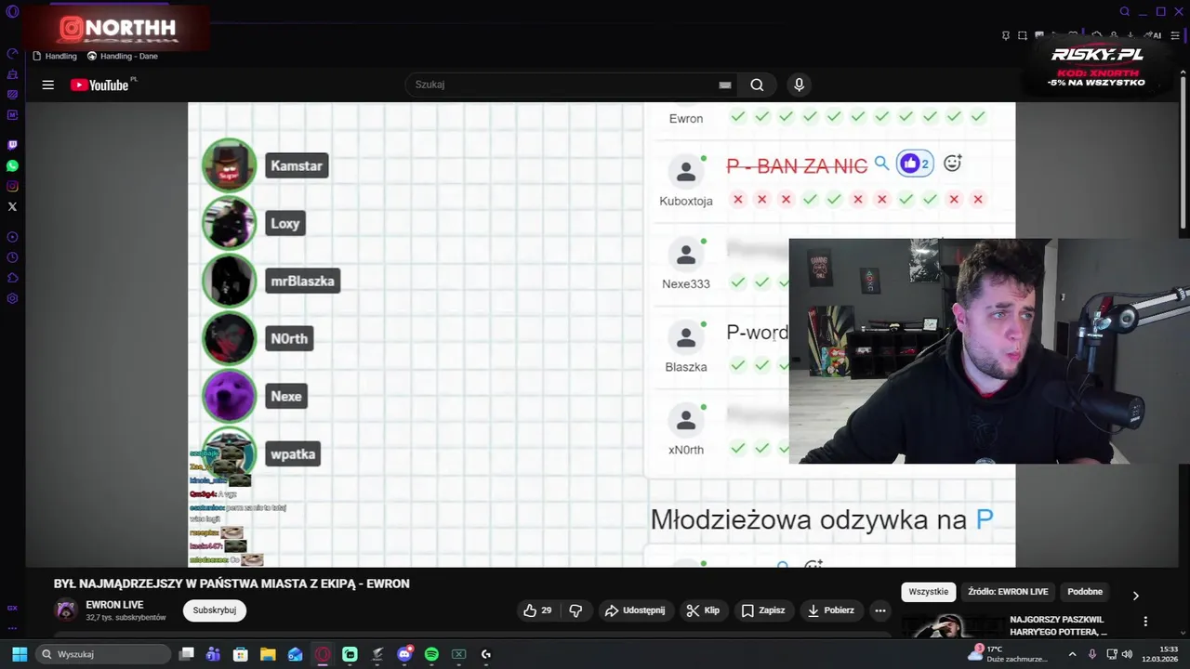This screenshot has width=1190, height=669.
Task: Open WhatsApp from the browser sidebar
Action: point(12,165)
